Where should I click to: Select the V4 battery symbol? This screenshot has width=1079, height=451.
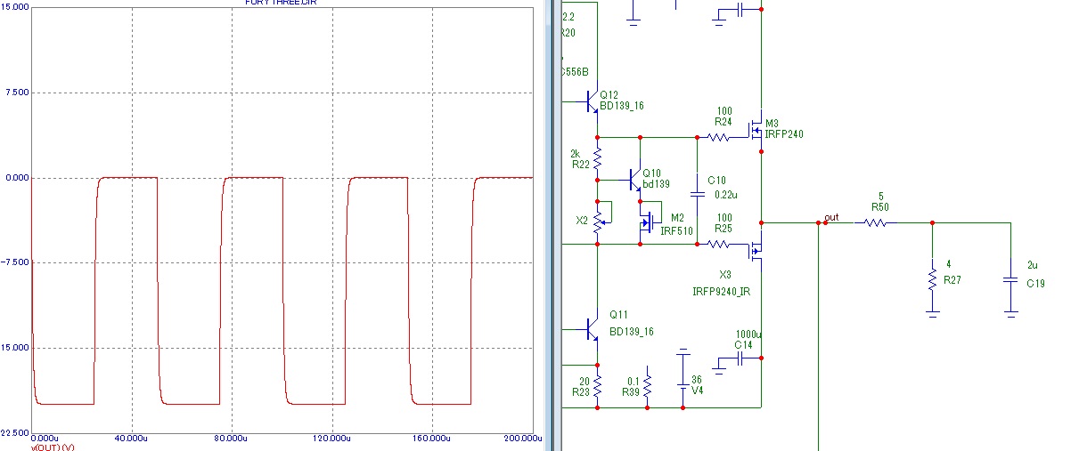point(683,386)
